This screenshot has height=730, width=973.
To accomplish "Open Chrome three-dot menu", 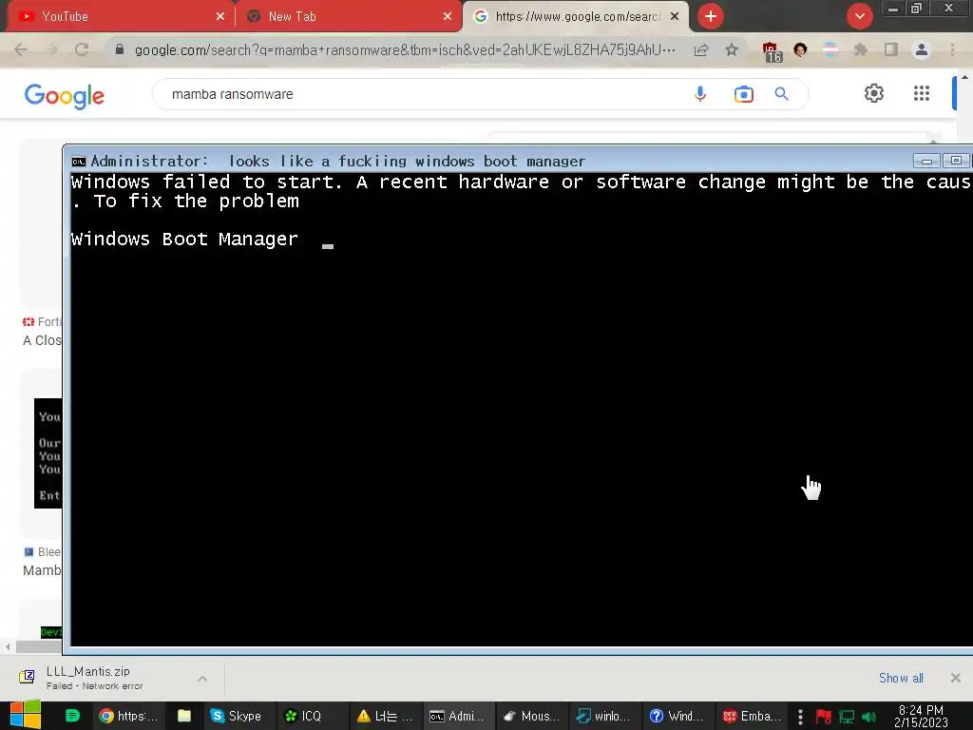I will coord(952,49).
